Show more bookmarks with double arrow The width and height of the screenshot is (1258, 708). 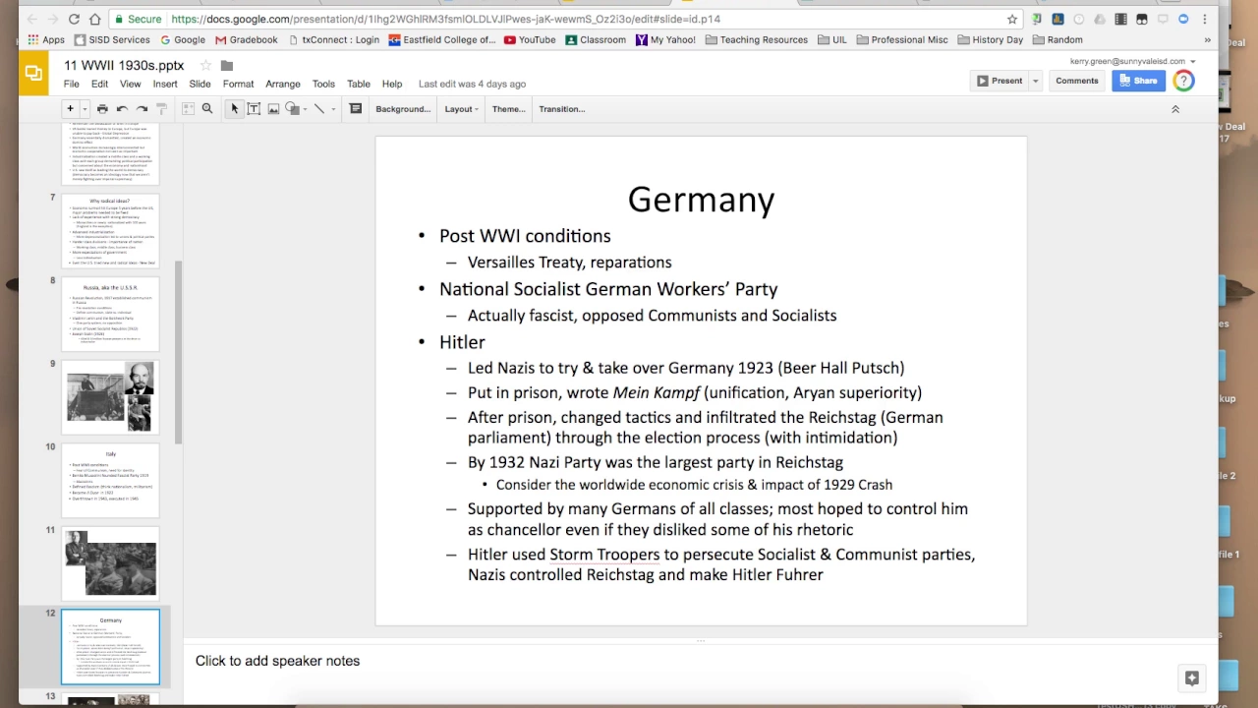[x=1208, y=40]
